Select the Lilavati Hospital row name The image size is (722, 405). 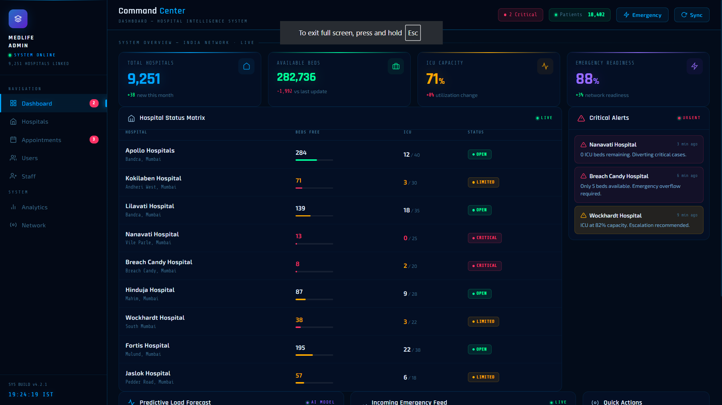pyautogui.click(x=150, y=206)
